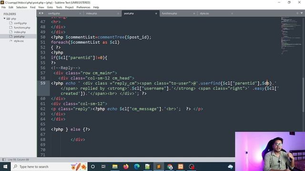Switch to the index.php tab
305x171 pixels.
pyautogui.click(x=91, y=13)
